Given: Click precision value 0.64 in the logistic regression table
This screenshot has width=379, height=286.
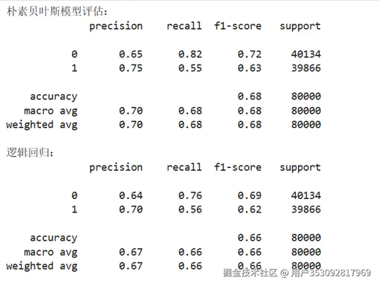Looking at the screenshot, I should click(131, 195).
